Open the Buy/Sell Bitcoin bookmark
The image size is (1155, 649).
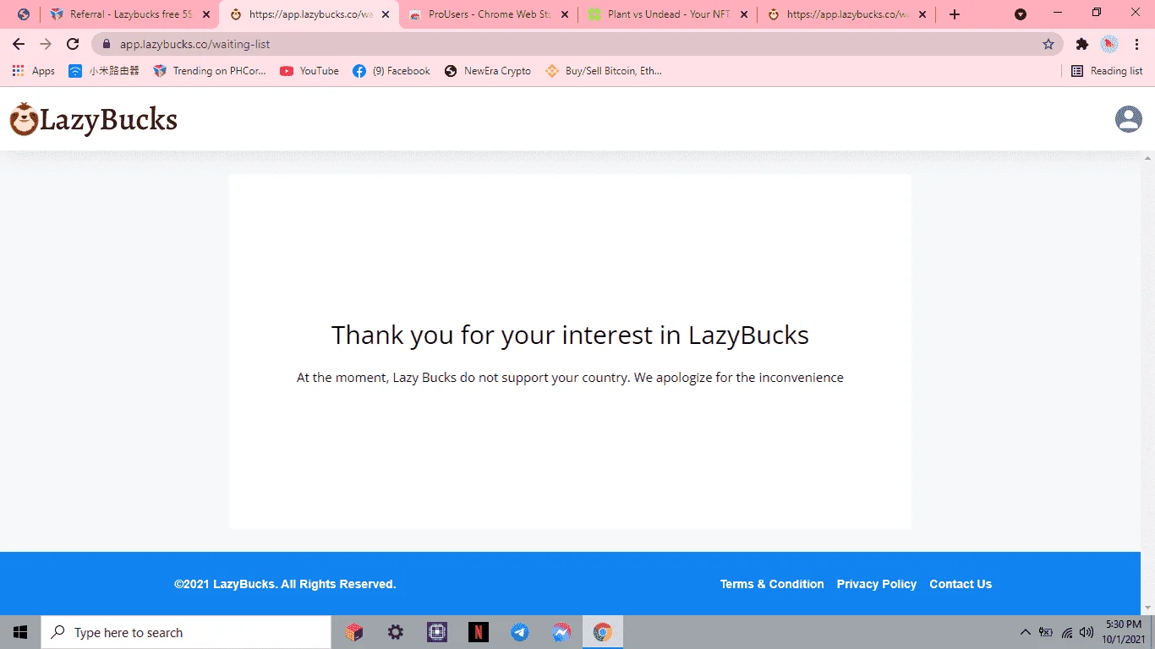pyautogui.click(x=604, y=71)
